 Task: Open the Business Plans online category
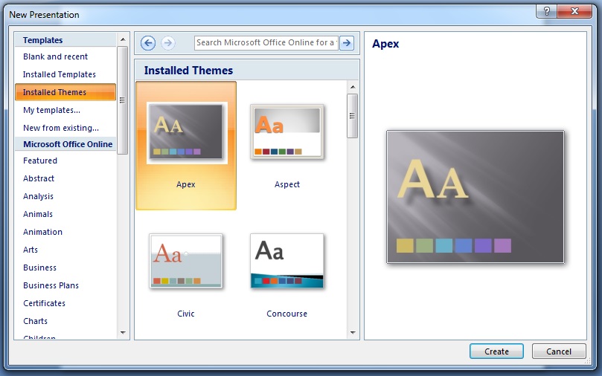[x=51, y=285]
